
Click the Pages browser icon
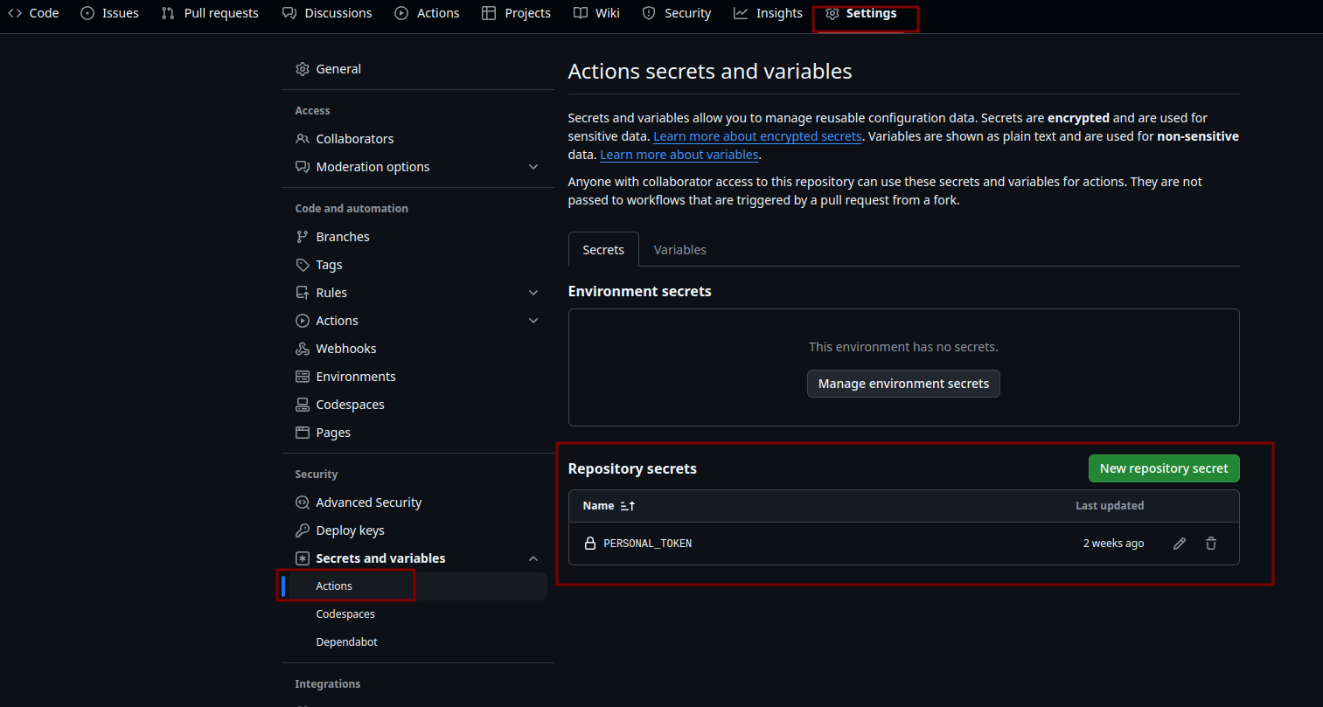coord(303,433)
